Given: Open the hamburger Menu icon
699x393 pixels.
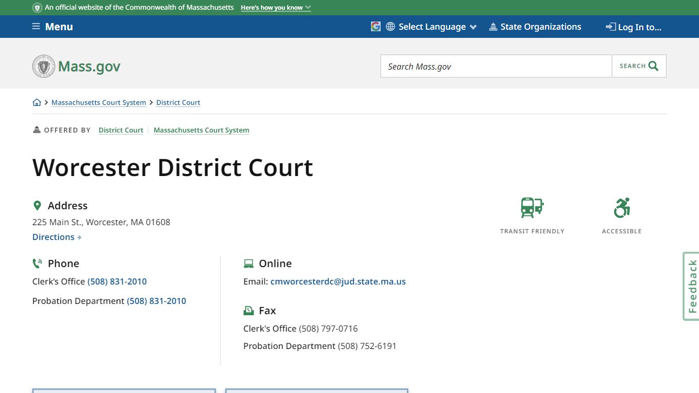Looking at the screenshot, I should coord(36,27).
